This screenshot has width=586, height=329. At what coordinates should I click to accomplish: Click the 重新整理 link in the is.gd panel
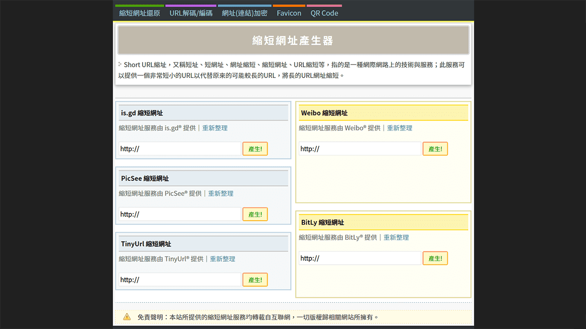click(215, 128)
